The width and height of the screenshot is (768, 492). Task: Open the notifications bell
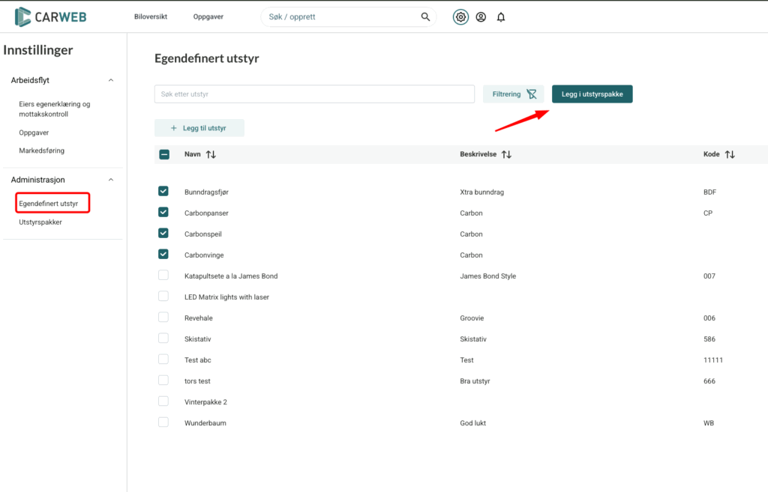[x=501, y=17]
